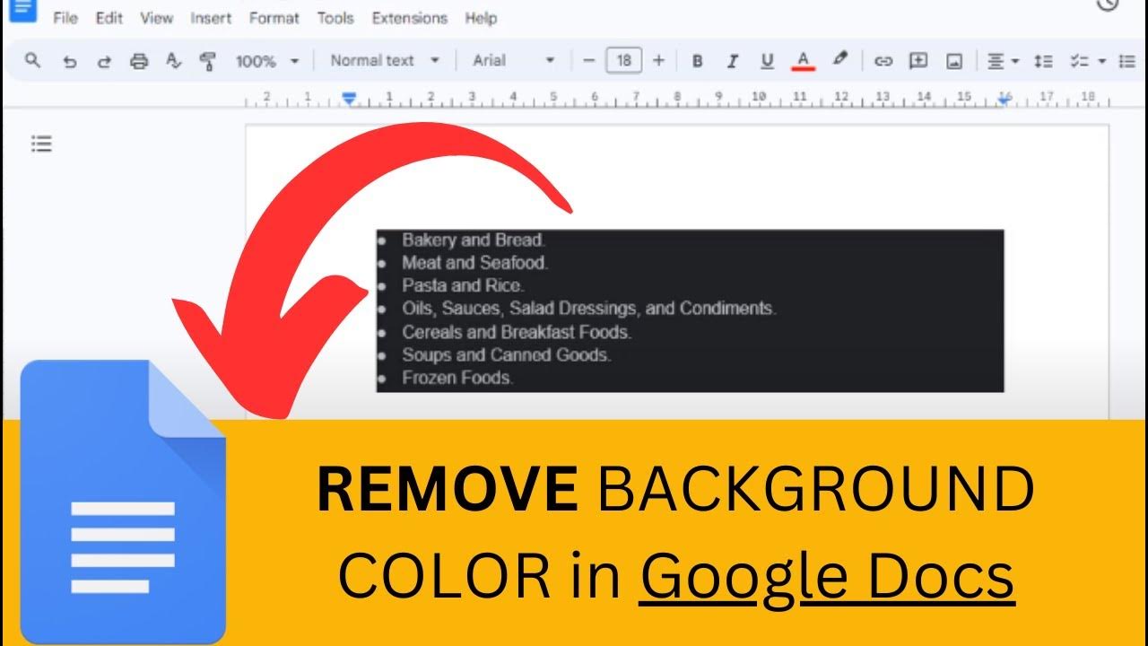The image size is (1148, 646).
Task: Go to Docs home via logo icon
Action: click(22, 11)
